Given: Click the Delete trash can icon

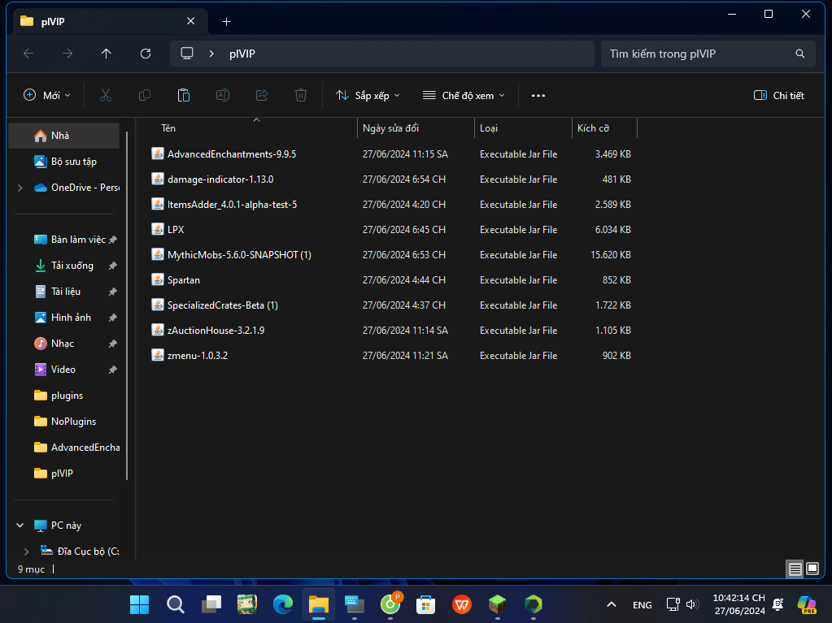Looking at the screenshot, I should coord(301,95).
